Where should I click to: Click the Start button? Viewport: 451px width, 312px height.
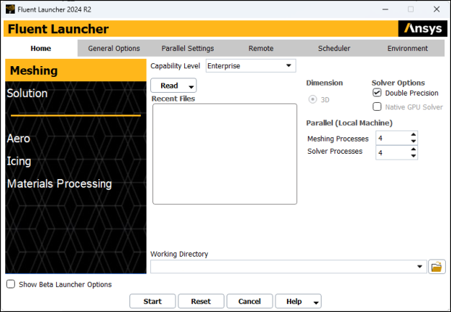[152, 301]
